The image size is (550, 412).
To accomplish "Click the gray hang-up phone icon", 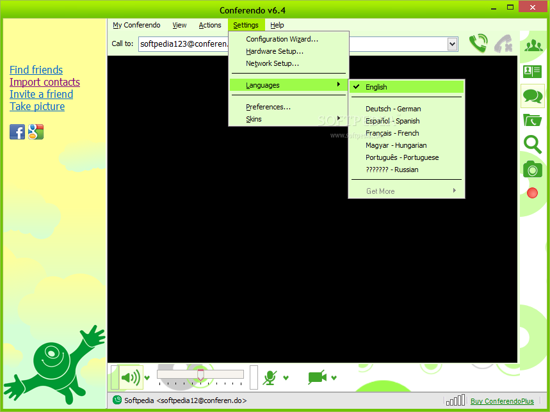I will click(503, 44).
